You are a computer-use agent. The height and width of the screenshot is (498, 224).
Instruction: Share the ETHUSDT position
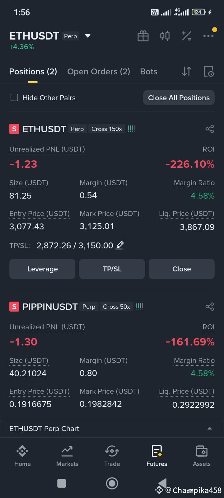click(x=210, y=129)
